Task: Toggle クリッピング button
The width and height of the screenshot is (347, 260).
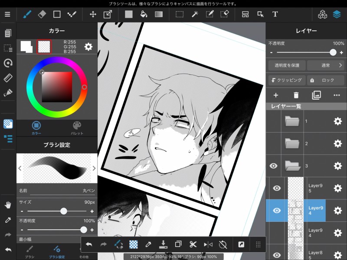Action: click(x=287, y=80)
